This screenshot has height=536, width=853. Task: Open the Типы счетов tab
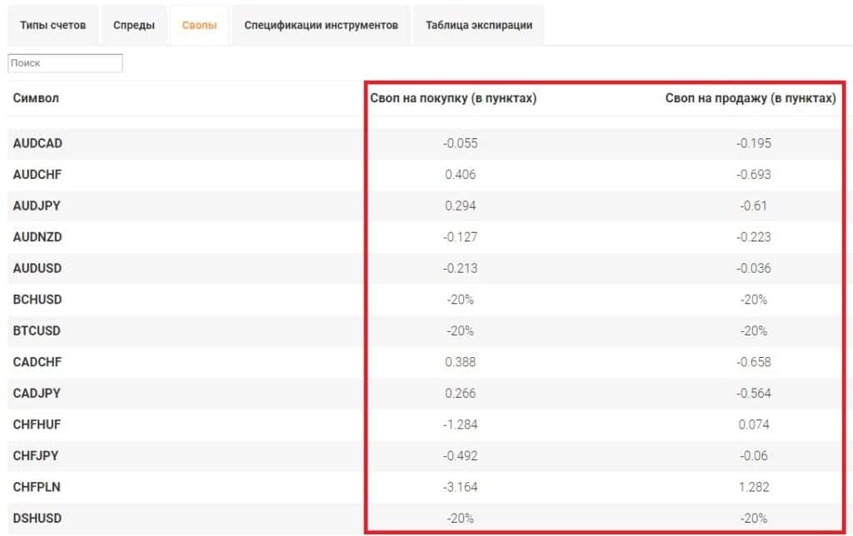tap(52, 25)
